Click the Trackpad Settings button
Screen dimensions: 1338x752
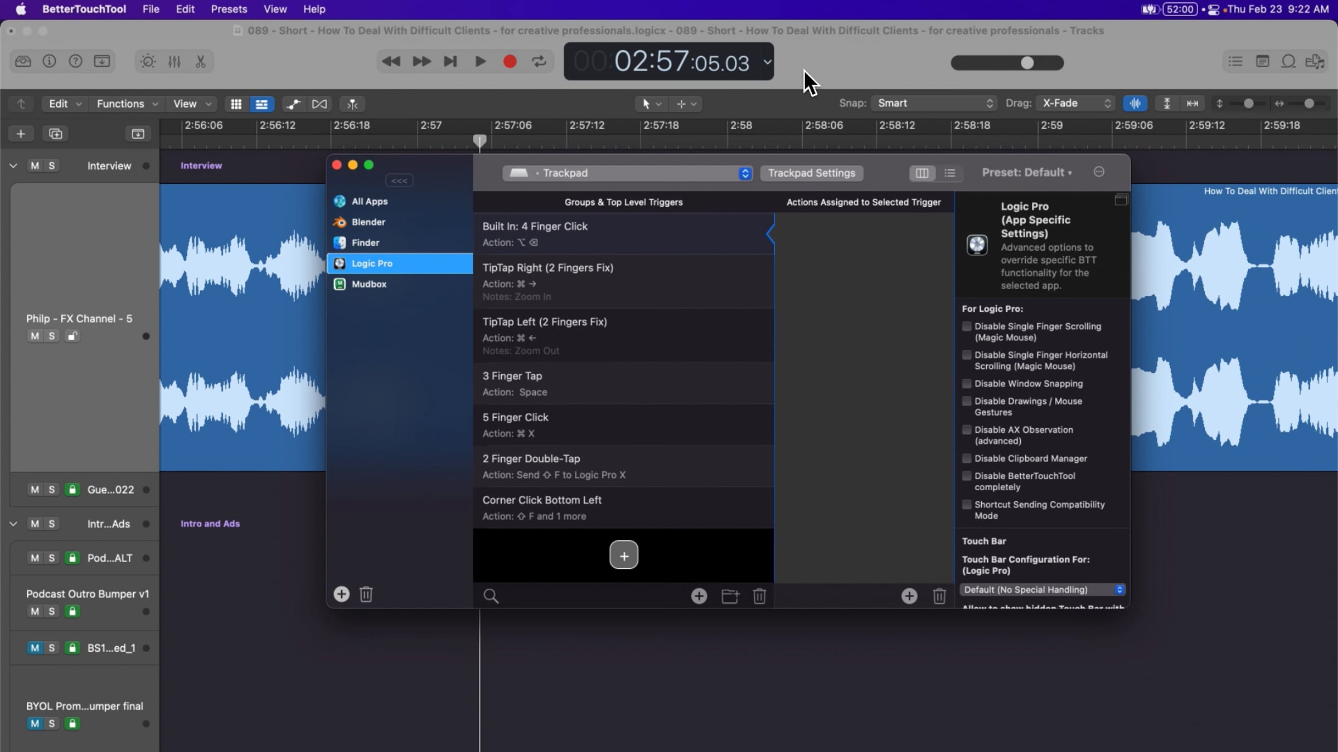click(x=812, y=173)
